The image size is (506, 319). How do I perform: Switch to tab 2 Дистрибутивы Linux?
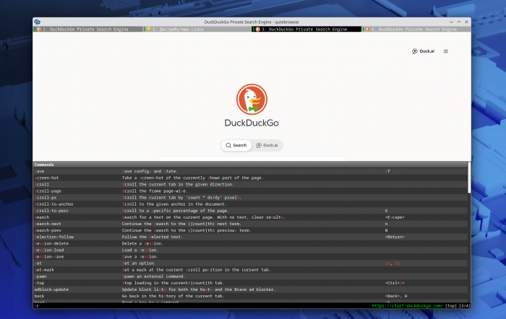197,30
